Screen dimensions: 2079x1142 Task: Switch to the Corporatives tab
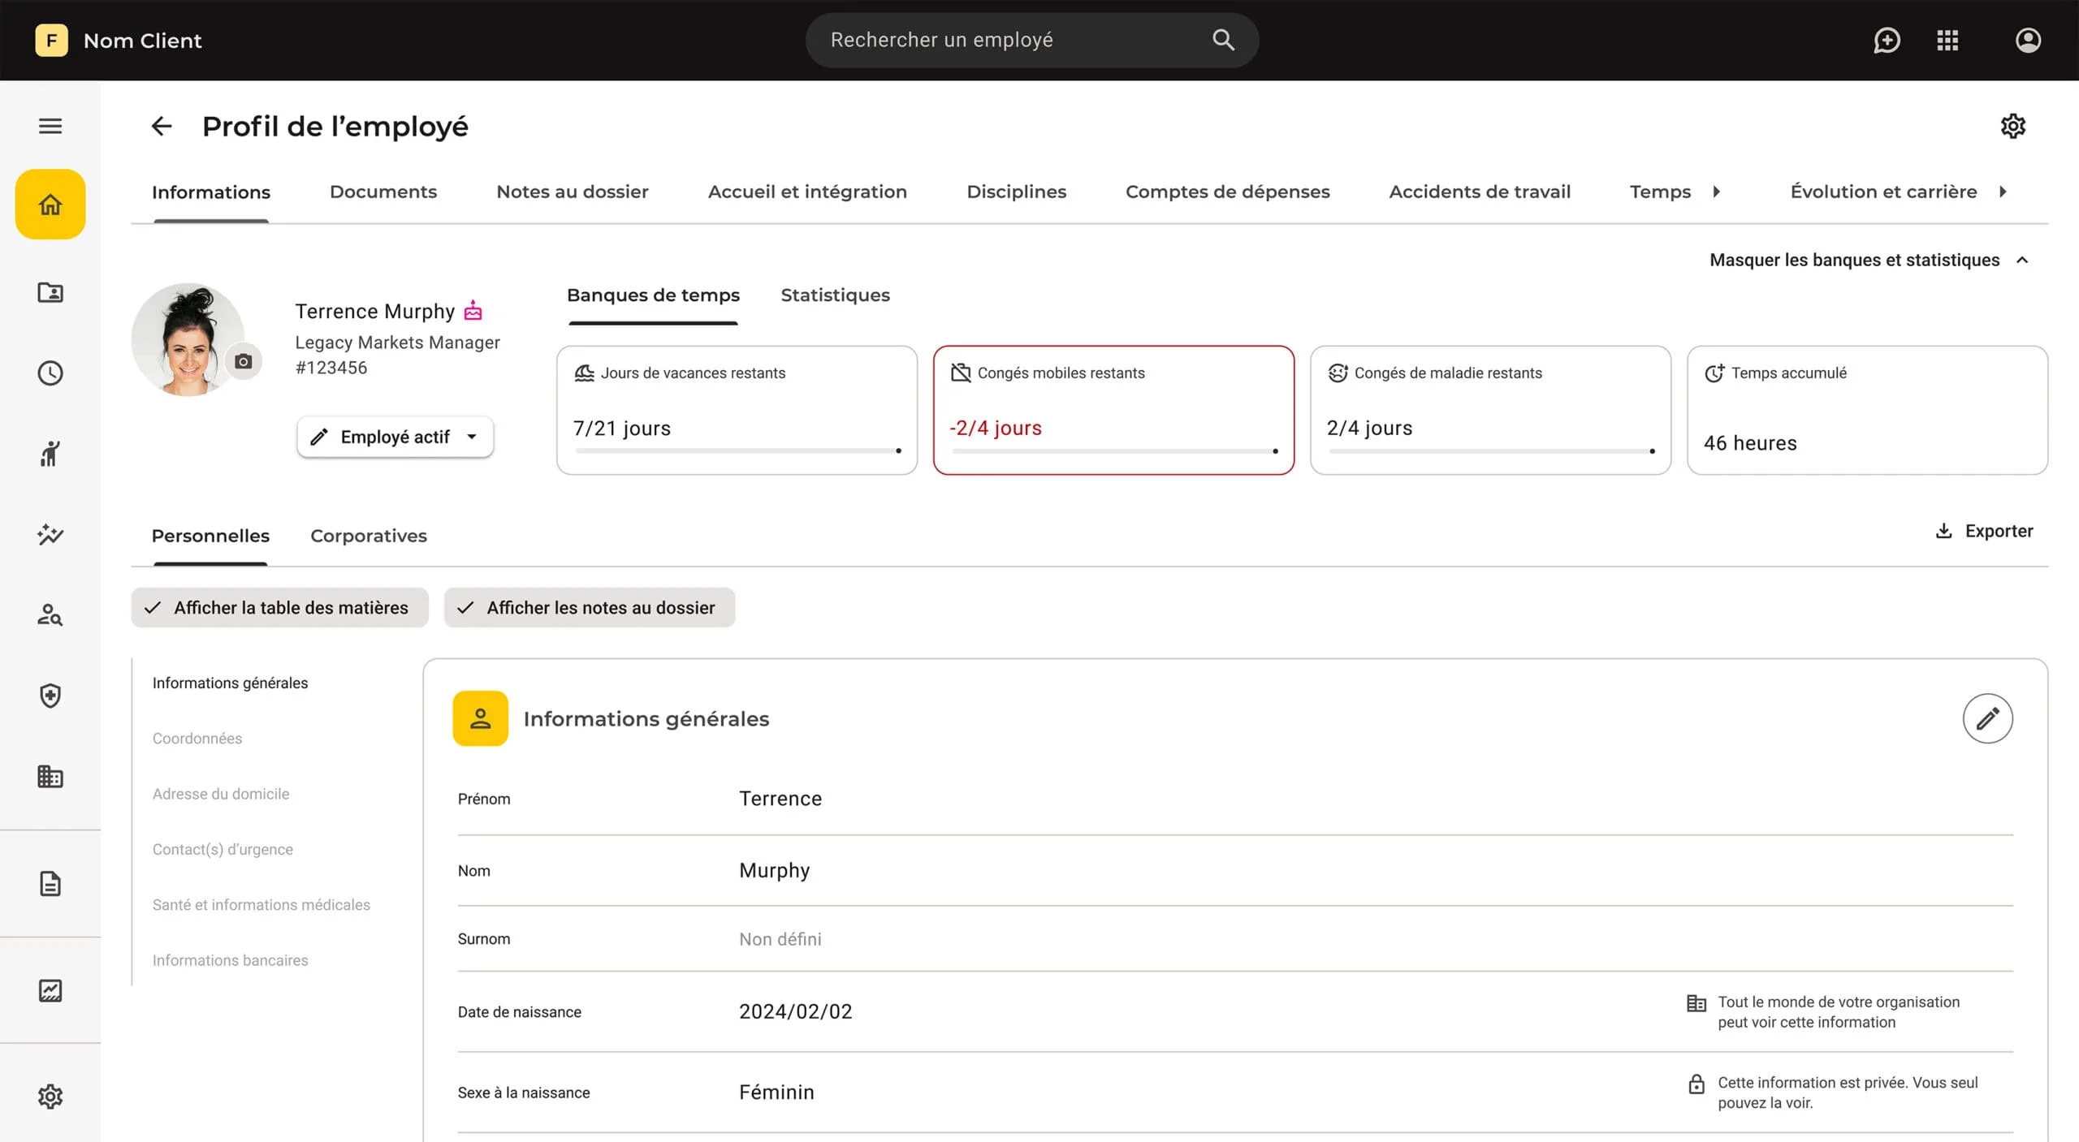[x=368, y=536]
